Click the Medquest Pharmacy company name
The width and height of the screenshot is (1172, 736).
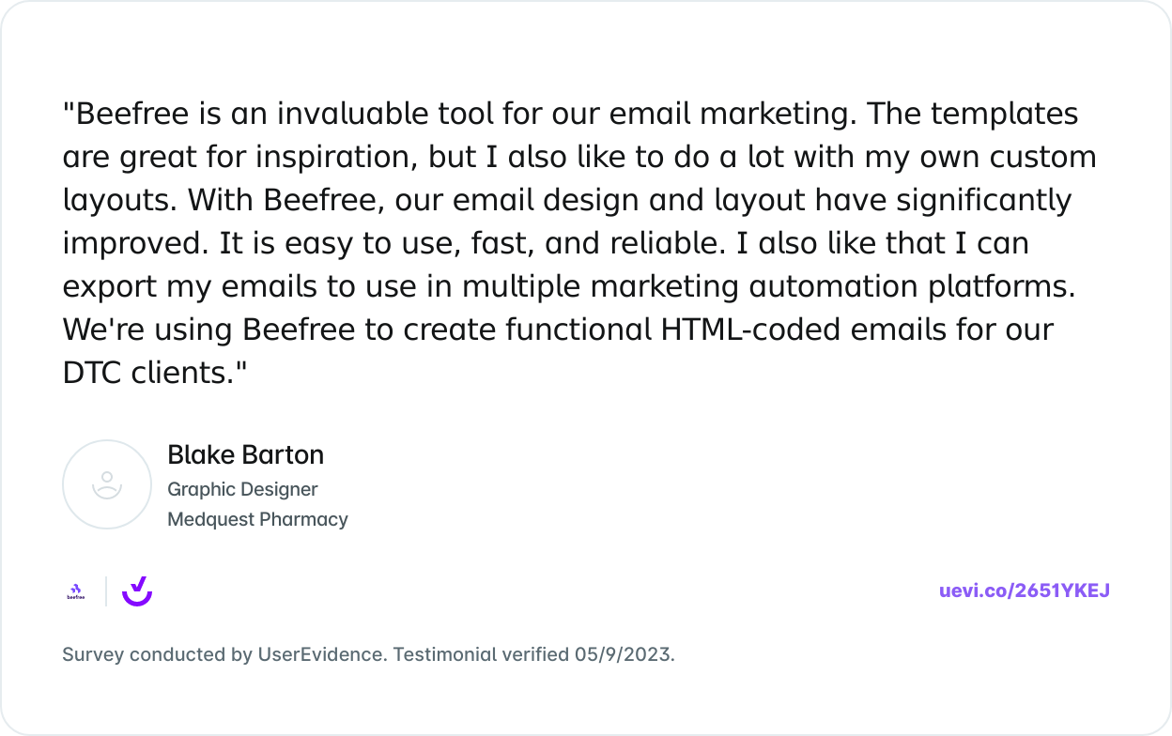[257, 519]
